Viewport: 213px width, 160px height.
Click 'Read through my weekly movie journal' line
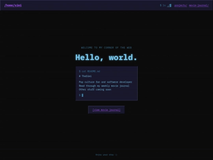coord(104,86)
